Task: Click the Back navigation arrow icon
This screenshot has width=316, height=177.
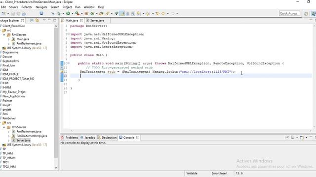Action: tap(163, 13)
